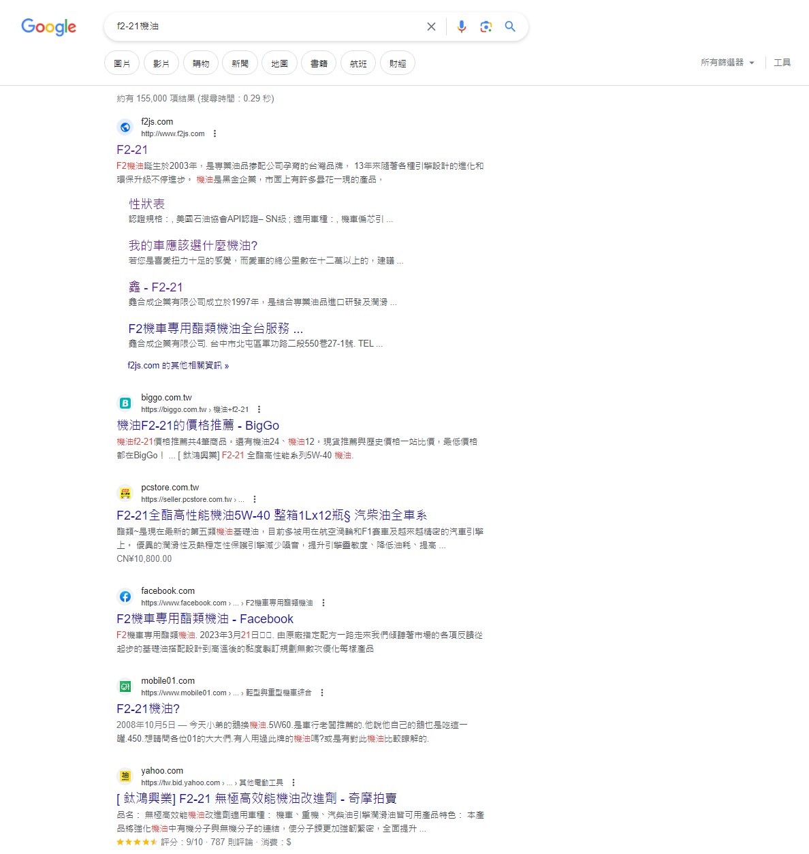Screen dimensions: 809x854
Task: Open the F2機車專用酯類機油 - Facebook link
Action: point(205,619)
